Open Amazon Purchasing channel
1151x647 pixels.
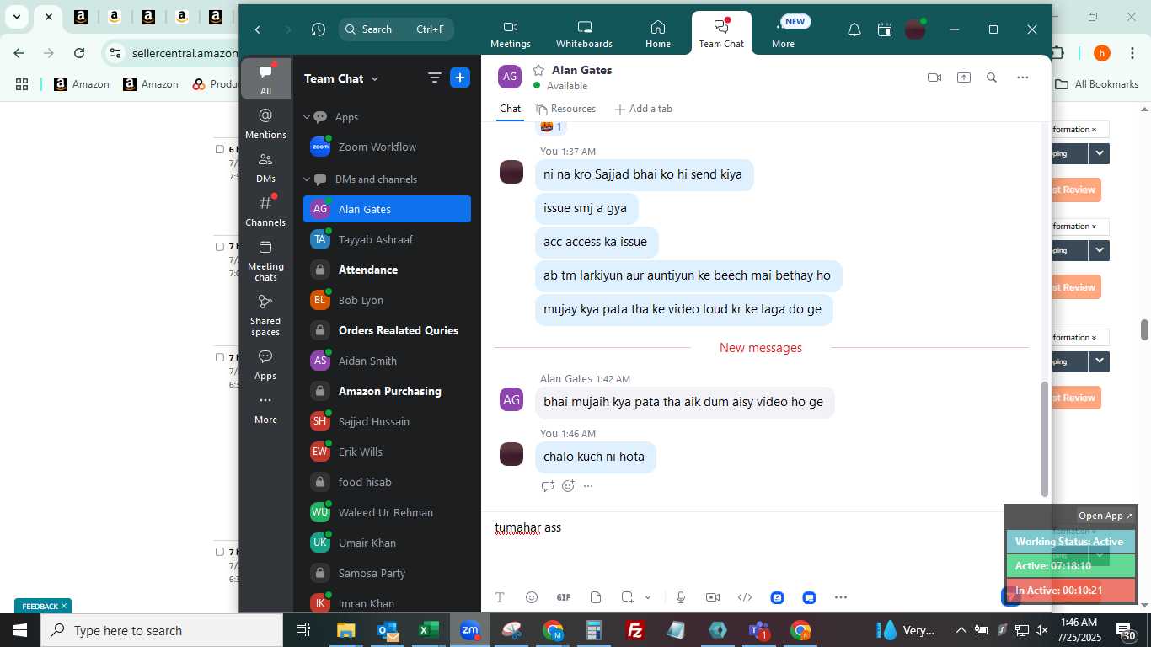(387, 391)
